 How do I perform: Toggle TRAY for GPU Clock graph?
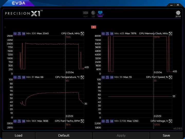pyautogui.click(x=24, y=34)
